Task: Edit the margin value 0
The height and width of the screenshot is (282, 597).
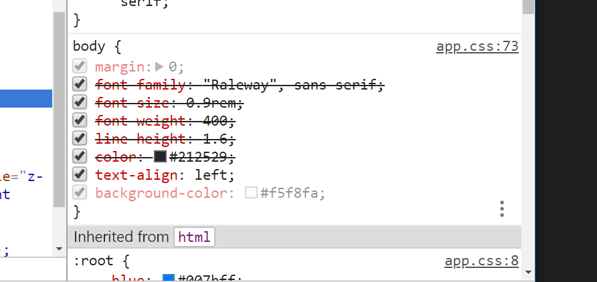Action: click(x=173, y=67)
